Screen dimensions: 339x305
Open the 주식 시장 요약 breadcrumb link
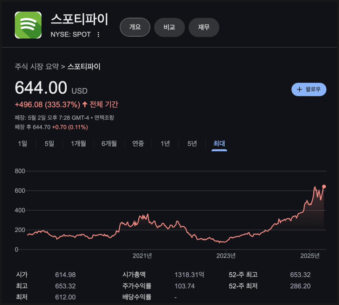tap(37, 66)
